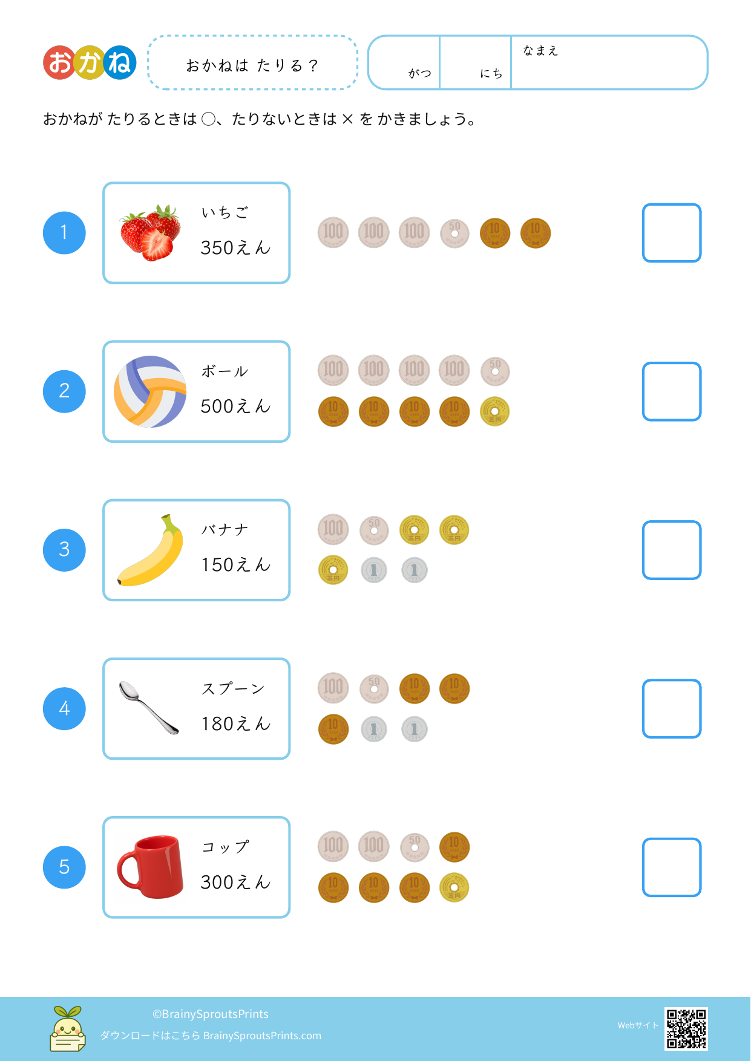This screenshot has width=751, height=1061.
Task: Click the blue number 4 circle
Action: point(64,708)
